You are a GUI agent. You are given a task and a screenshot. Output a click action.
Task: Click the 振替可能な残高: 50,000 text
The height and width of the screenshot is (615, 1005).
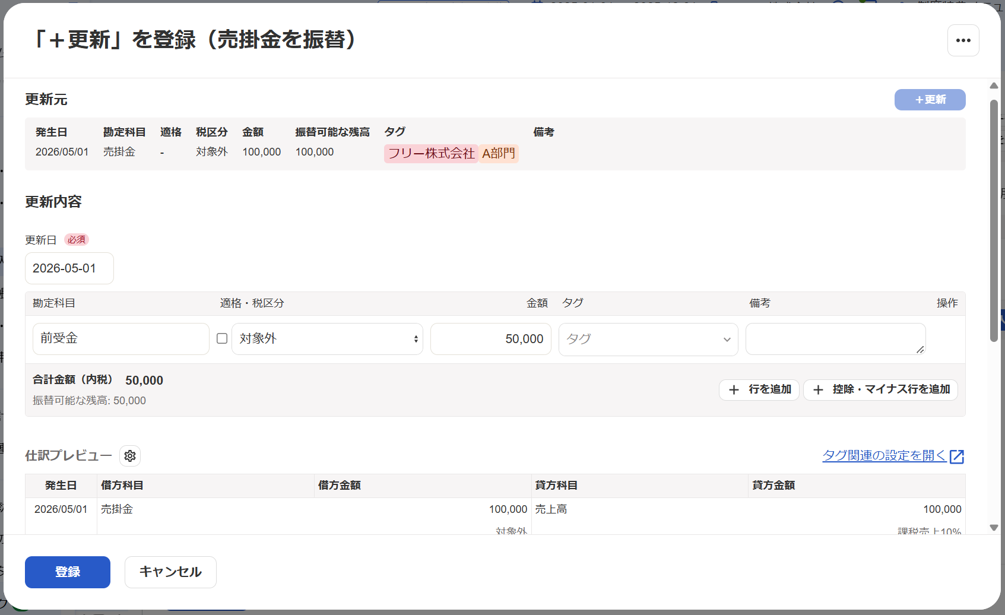point(89,401)
